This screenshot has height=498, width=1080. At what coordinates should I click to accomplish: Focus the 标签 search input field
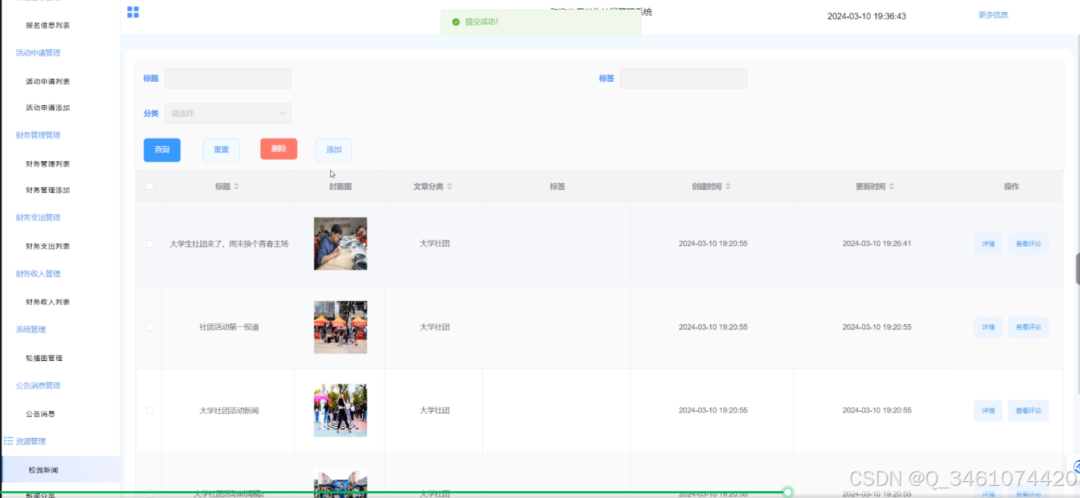pyautogui.click(x=683, y=79)
